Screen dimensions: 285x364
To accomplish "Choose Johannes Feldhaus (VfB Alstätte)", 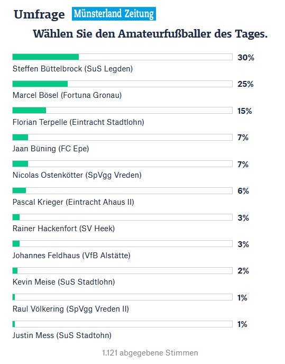I will coord(71,256).
